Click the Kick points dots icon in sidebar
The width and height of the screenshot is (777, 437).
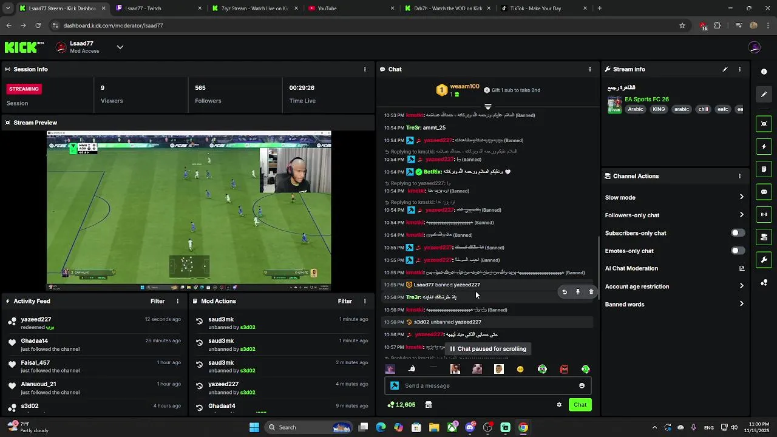coord(764,283)
